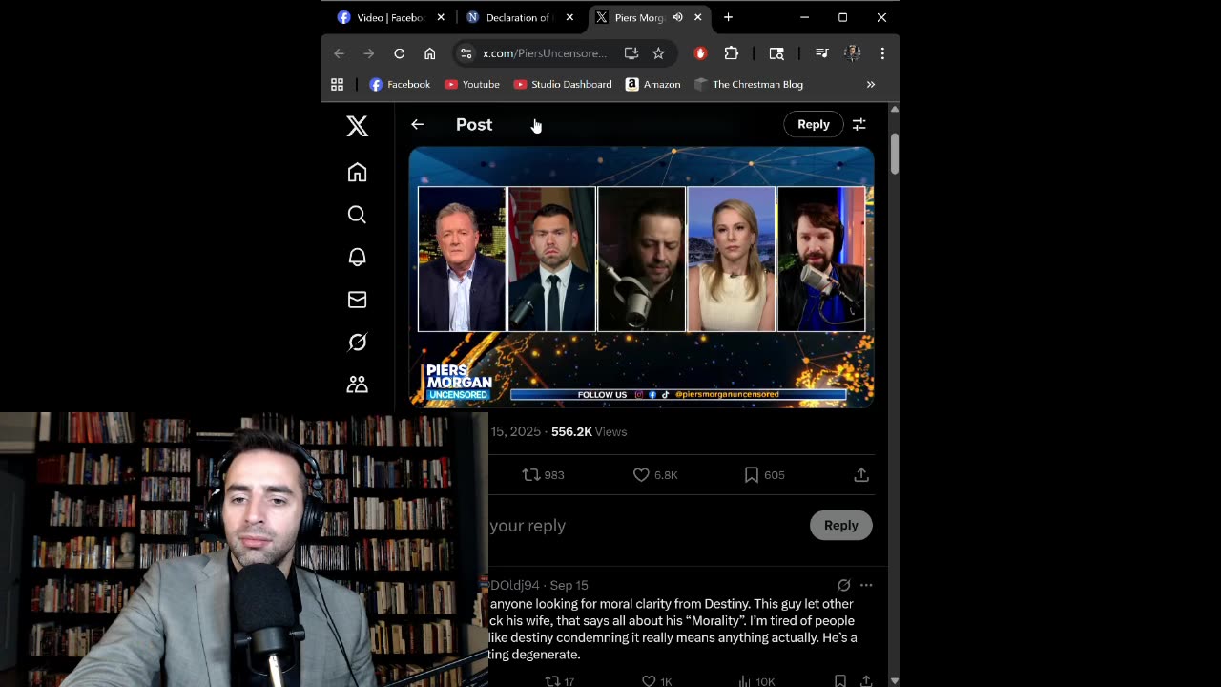Go back with the Post arrow

click(x=417, y=124)
